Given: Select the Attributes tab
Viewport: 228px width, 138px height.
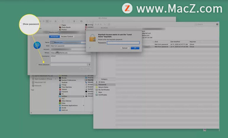Looking at the screenshot, I should tap(54, 36).
